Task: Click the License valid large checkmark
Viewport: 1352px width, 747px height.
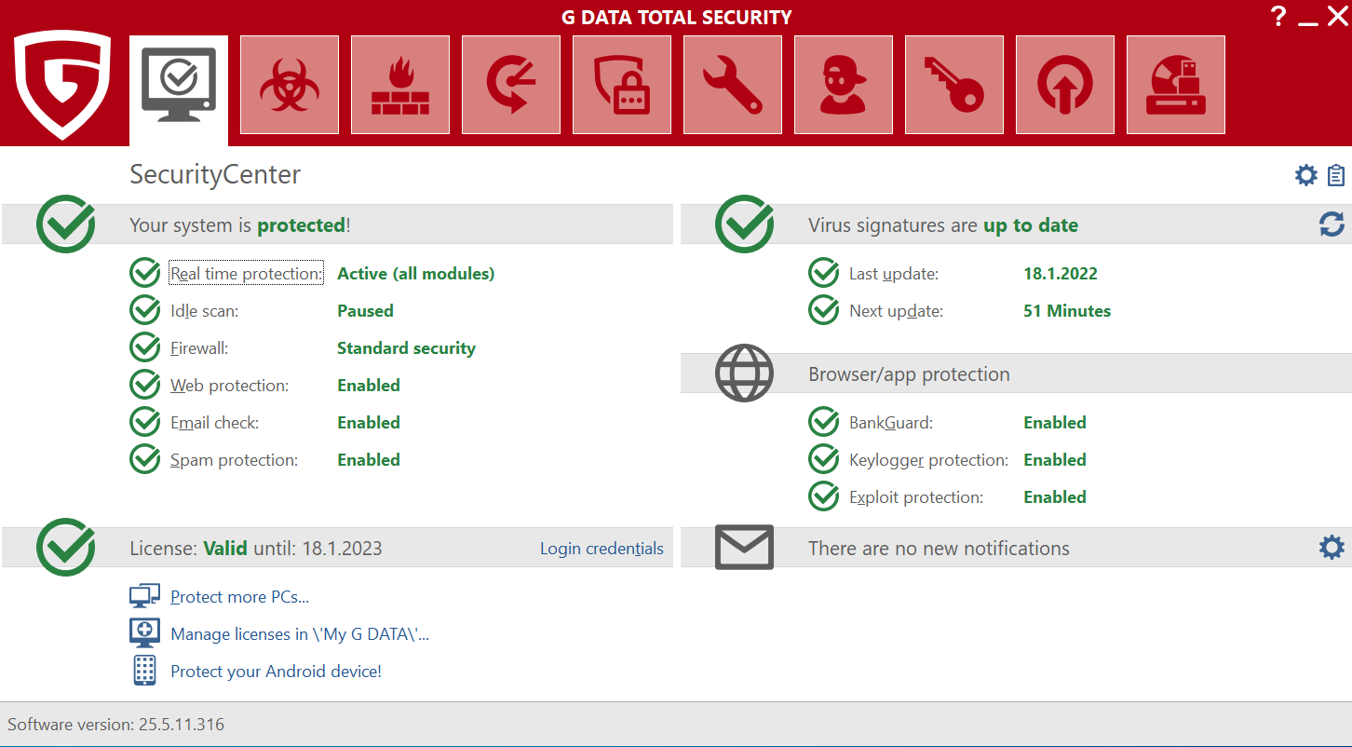Action: 66,547
